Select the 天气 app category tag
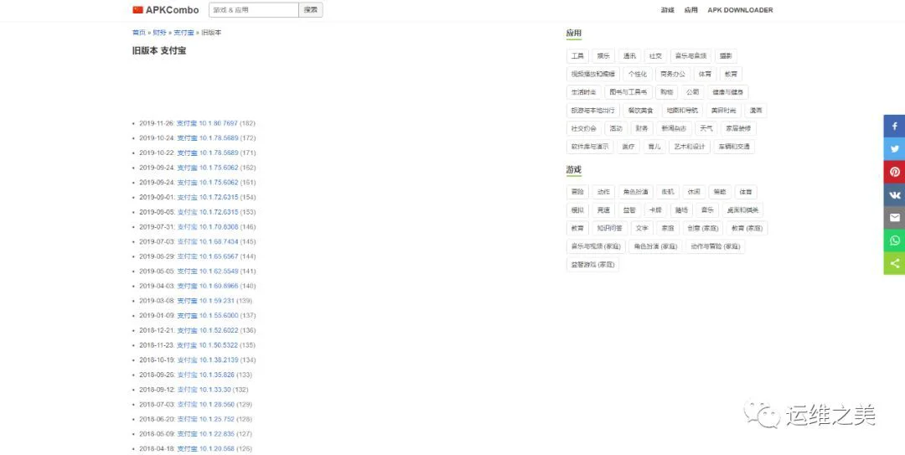This screenshot has width=905, height=455. tap(706, 128)
